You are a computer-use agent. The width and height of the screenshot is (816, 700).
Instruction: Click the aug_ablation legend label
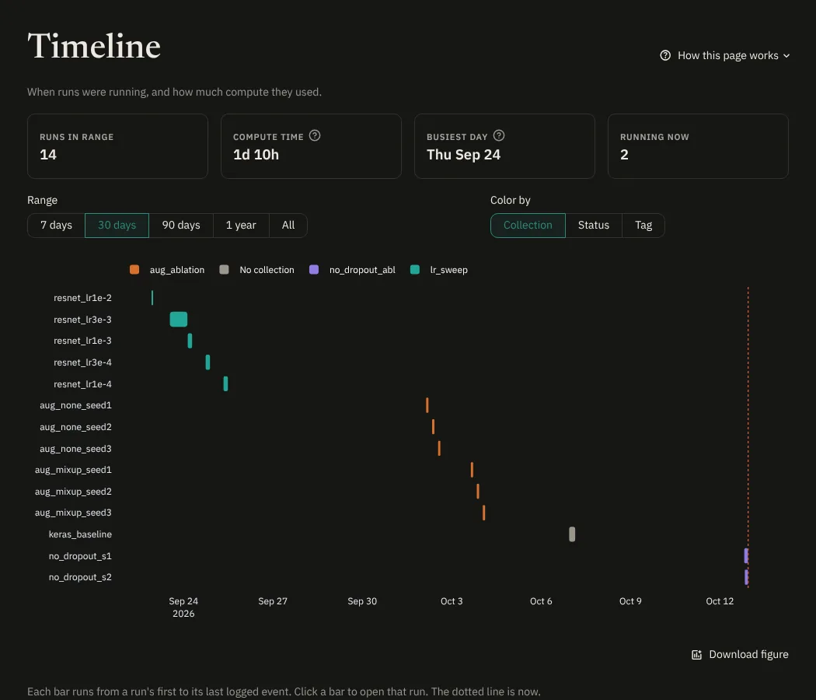[x=177, y=270]
